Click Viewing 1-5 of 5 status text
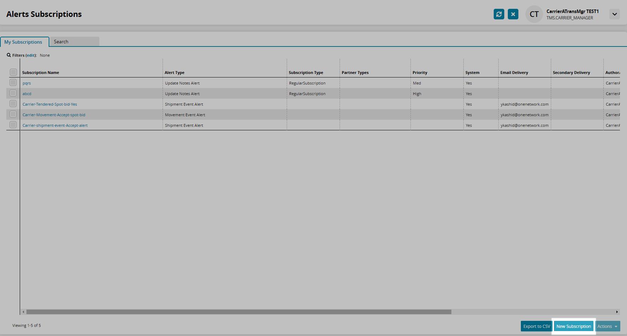627x336 pixels. pos(26,325)
